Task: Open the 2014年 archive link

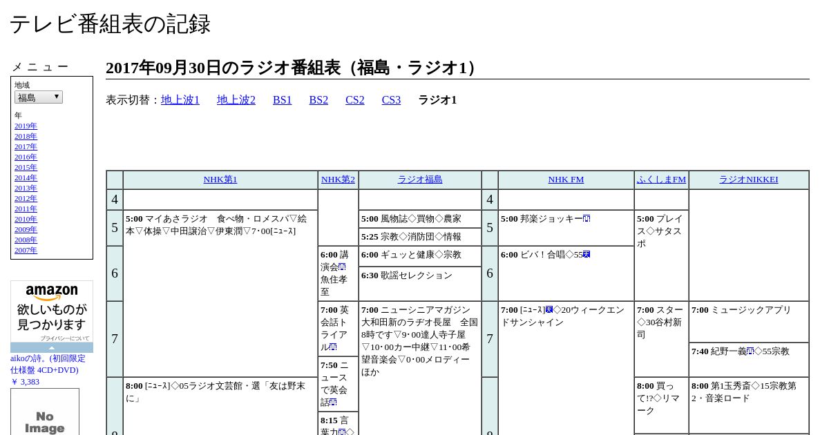Action: click(26, 177)
